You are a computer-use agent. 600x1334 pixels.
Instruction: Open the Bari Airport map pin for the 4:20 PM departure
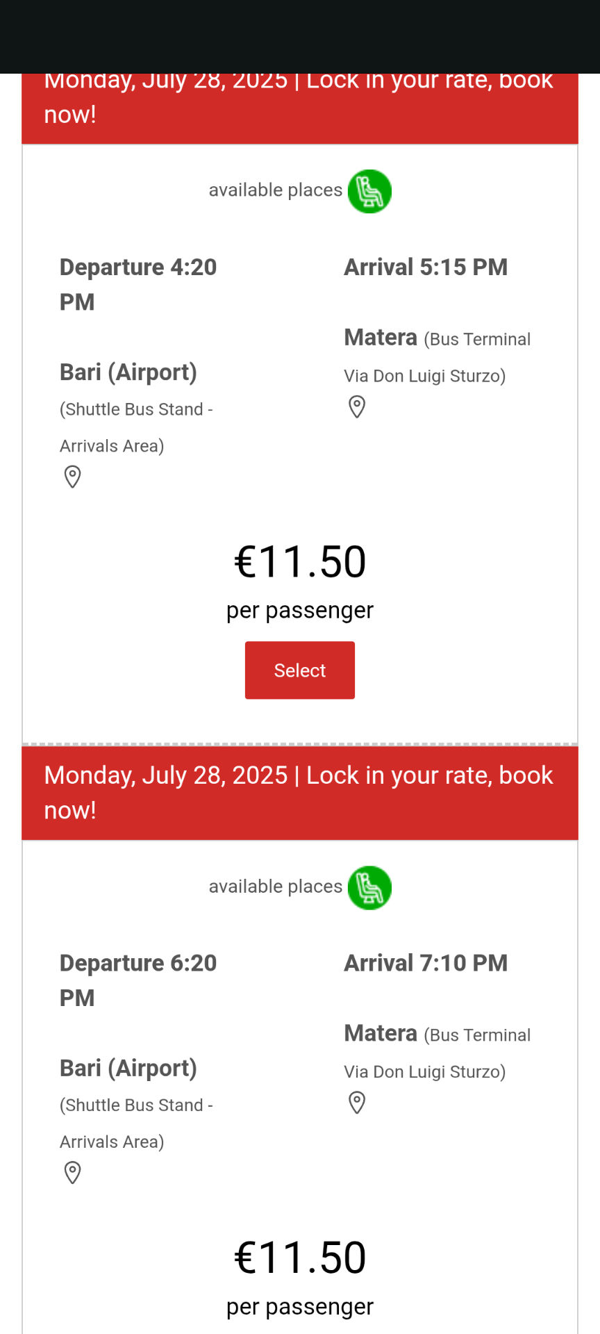pyautogui.click(x=72, y=477)
